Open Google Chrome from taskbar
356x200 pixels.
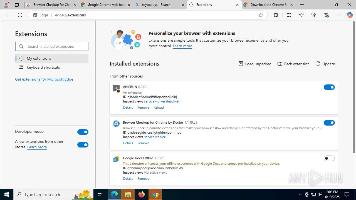[x=155, y=194]
